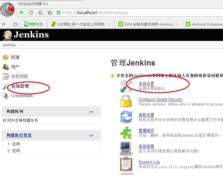223x190 pixels.
Task: Close the 360导航 tab
Action: tap(110, 24)
